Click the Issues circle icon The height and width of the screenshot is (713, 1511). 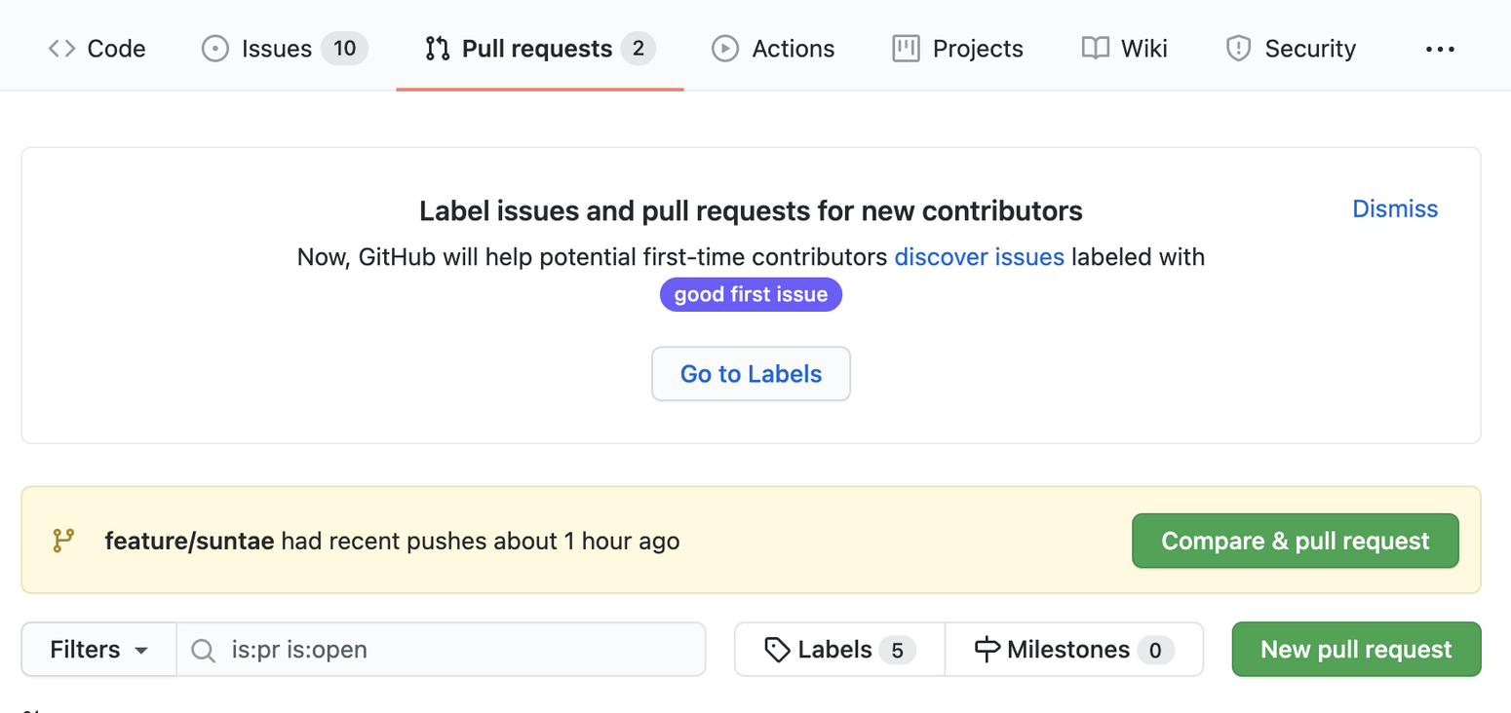click(214, 49)
